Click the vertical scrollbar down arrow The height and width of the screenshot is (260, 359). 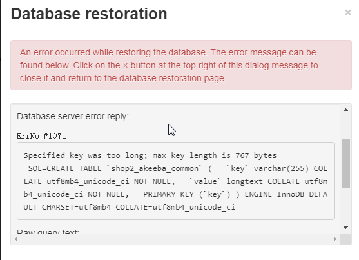[x=345, y=228]
